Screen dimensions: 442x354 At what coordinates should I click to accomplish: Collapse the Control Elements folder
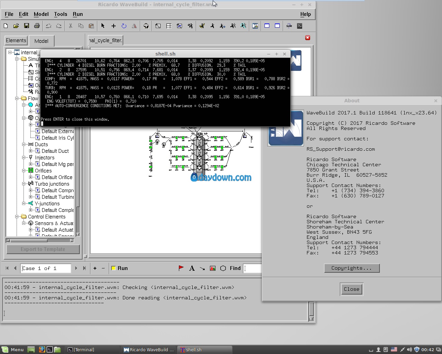pos(17,217)
